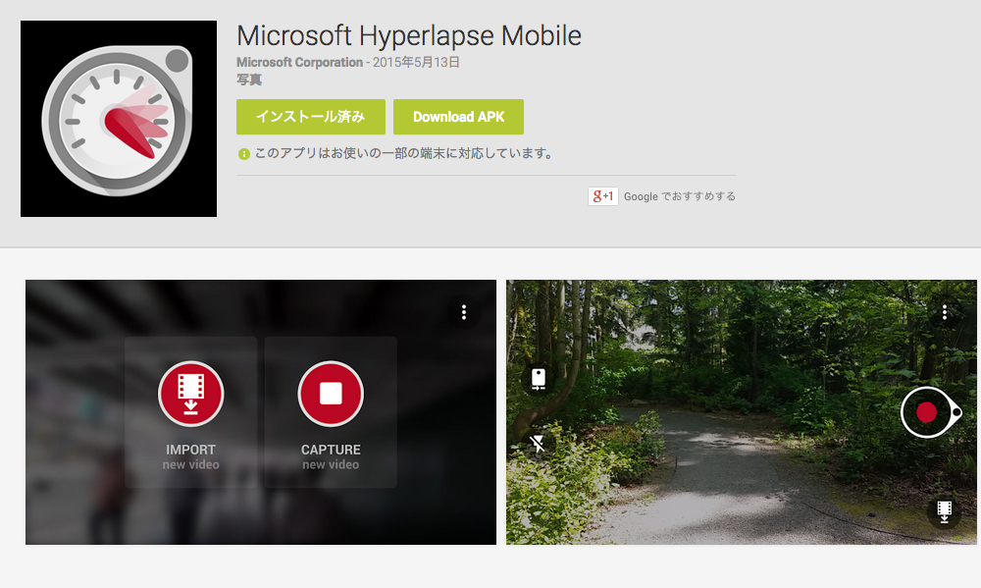This screenshot has height=588, width=981.
Task: Click the date text 2015年5月13日
Action: (416, 63)
